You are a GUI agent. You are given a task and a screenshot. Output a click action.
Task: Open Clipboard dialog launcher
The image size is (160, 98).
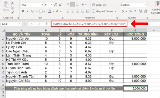[18, 18]
